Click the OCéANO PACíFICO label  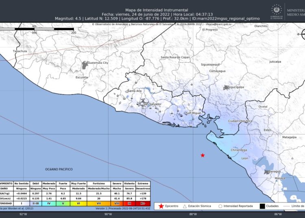(x=59, y=168)
